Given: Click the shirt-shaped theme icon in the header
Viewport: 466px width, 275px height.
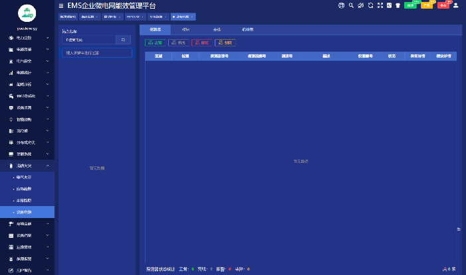Looking at the screenshot, I should click(x=398, y=5).
